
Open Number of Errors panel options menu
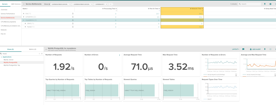pos(119,55)
